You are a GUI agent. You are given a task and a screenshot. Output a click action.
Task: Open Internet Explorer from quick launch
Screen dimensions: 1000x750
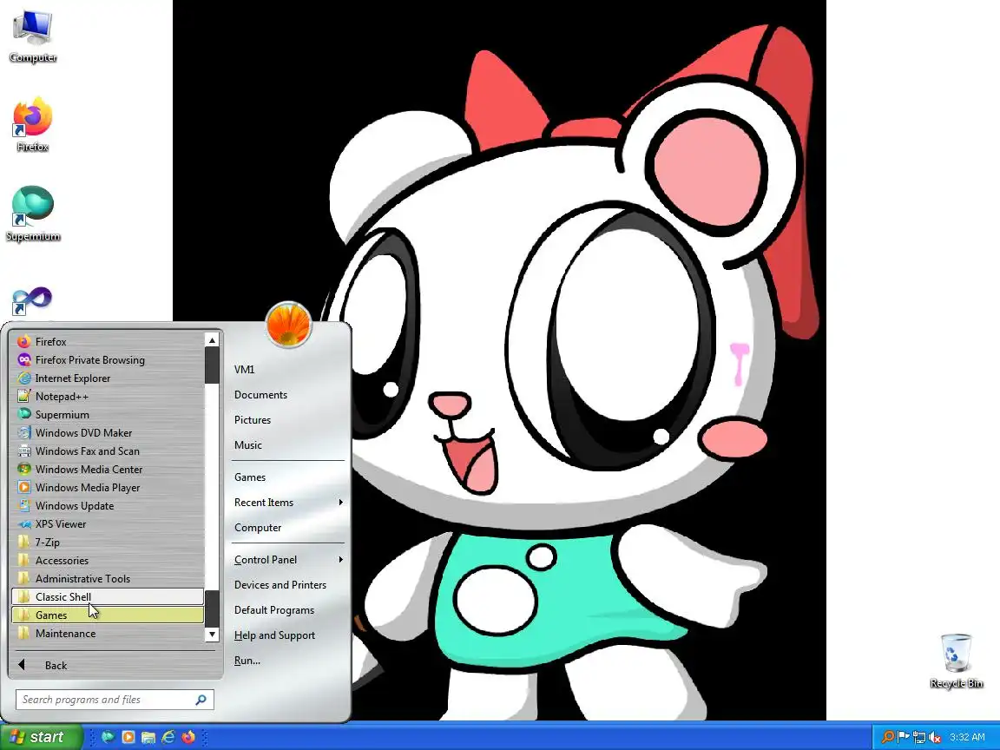[x=168, y=737]
